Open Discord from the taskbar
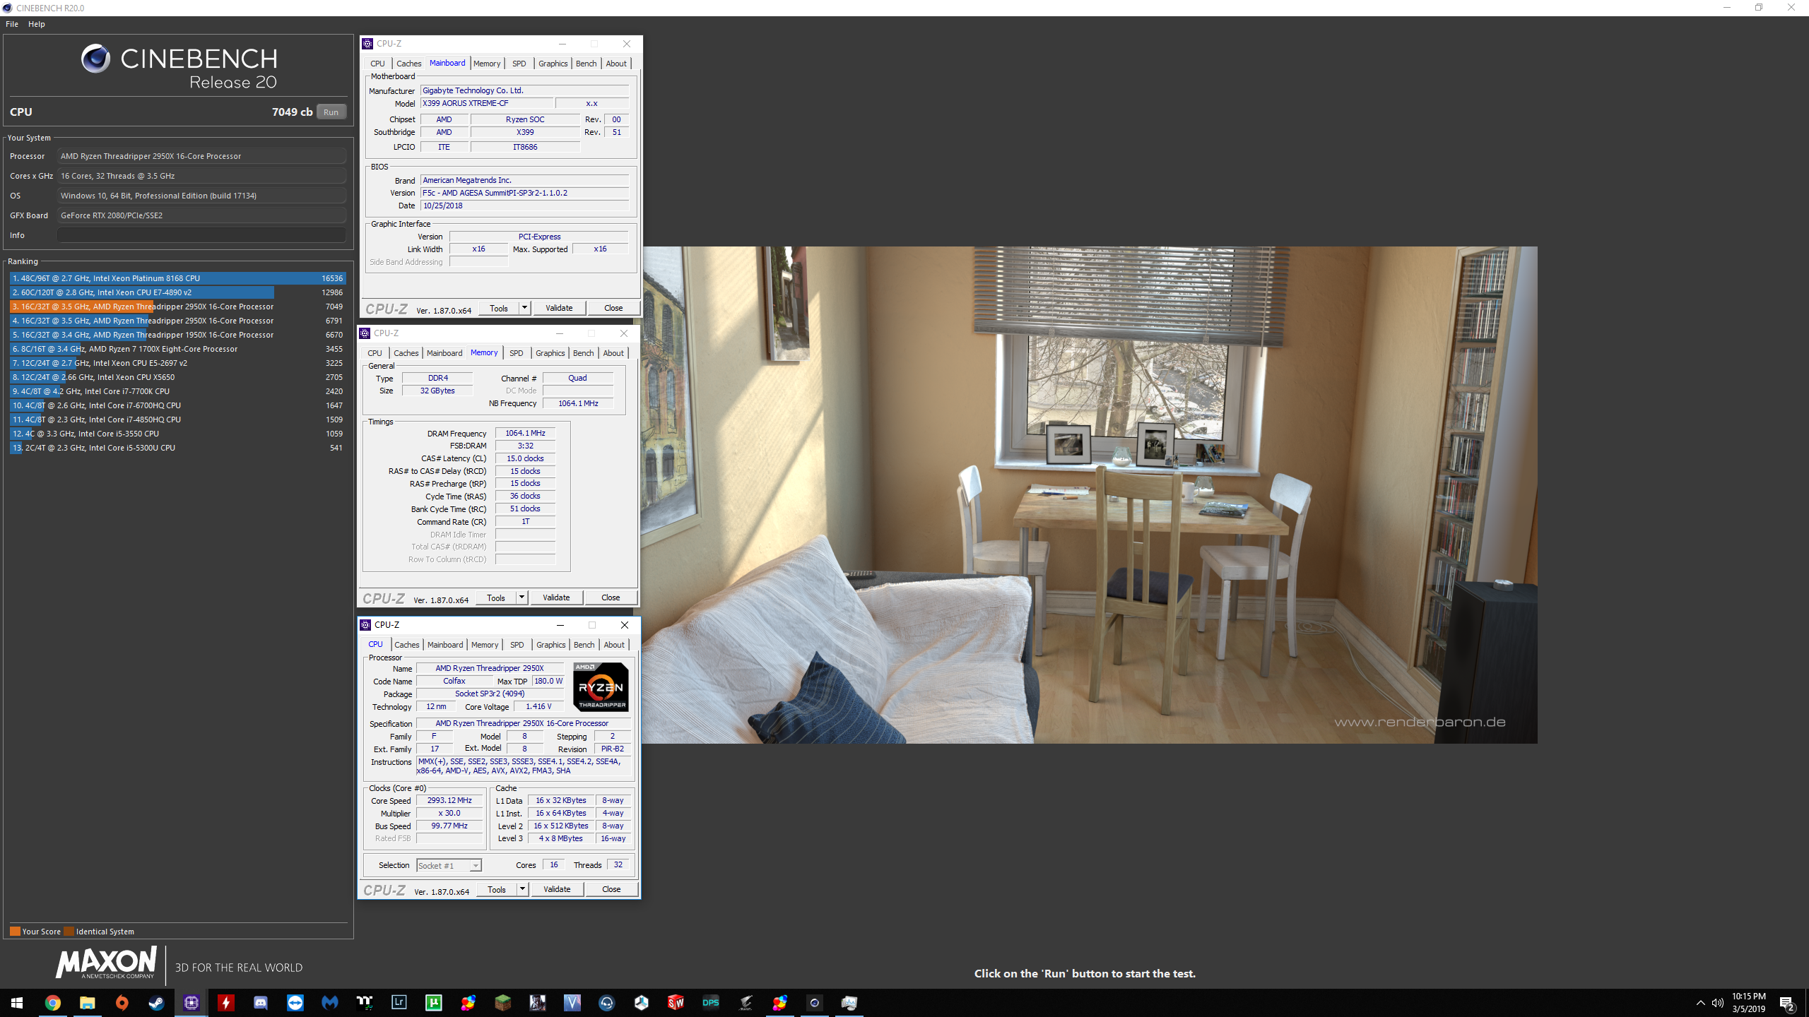 pyautogui.click(x=261, y=1003)
